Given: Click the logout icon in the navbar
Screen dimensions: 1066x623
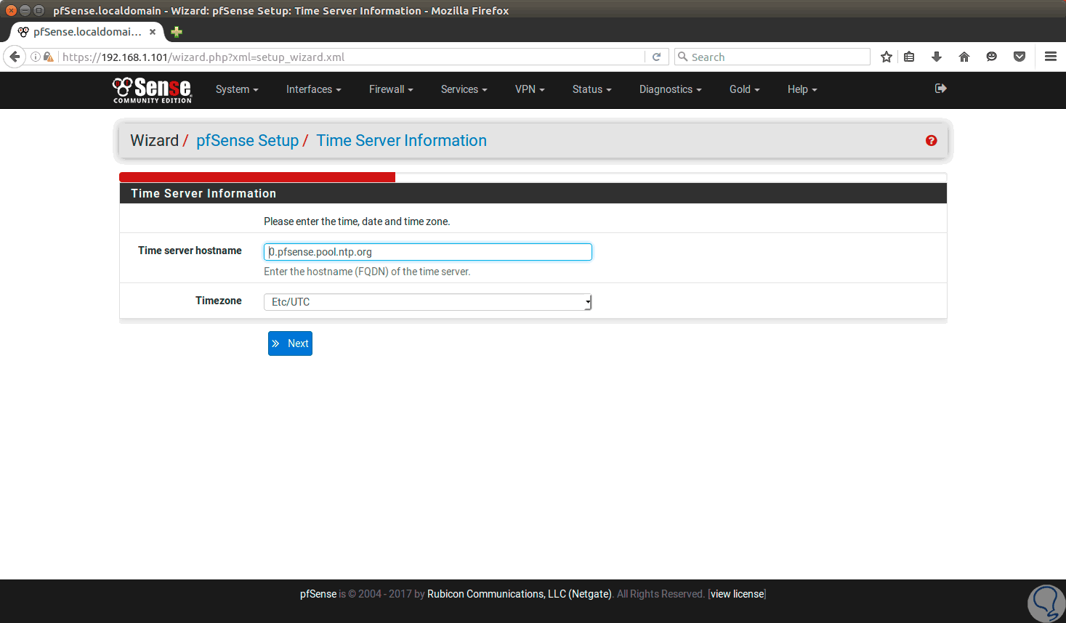Looking at the screenshot, I should tap(940, 89).
